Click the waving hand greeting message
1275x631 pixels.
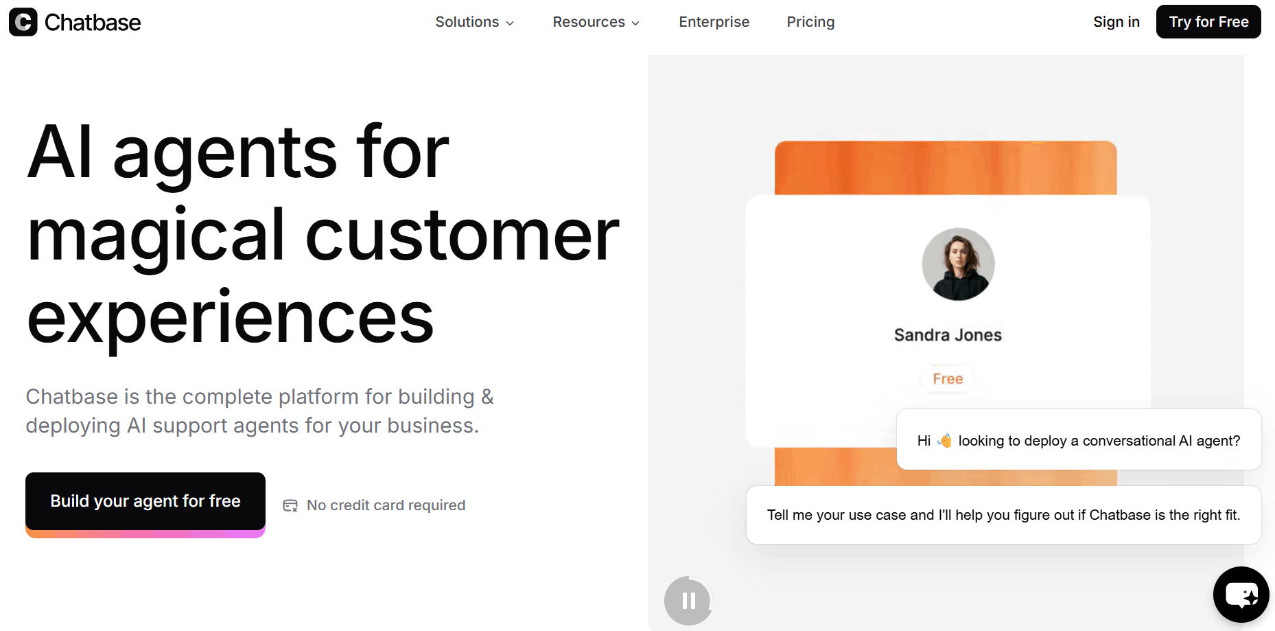(1078, 440)
